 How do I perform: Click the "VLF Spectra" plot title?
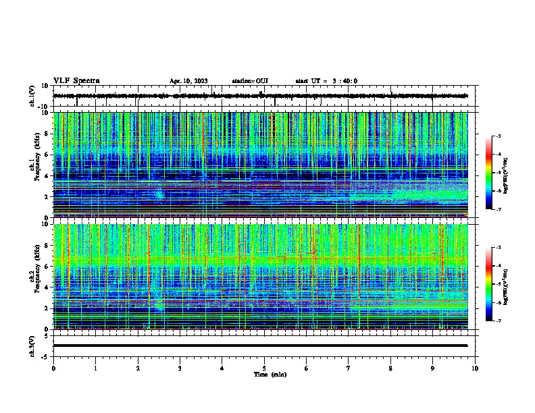point(76,81)
